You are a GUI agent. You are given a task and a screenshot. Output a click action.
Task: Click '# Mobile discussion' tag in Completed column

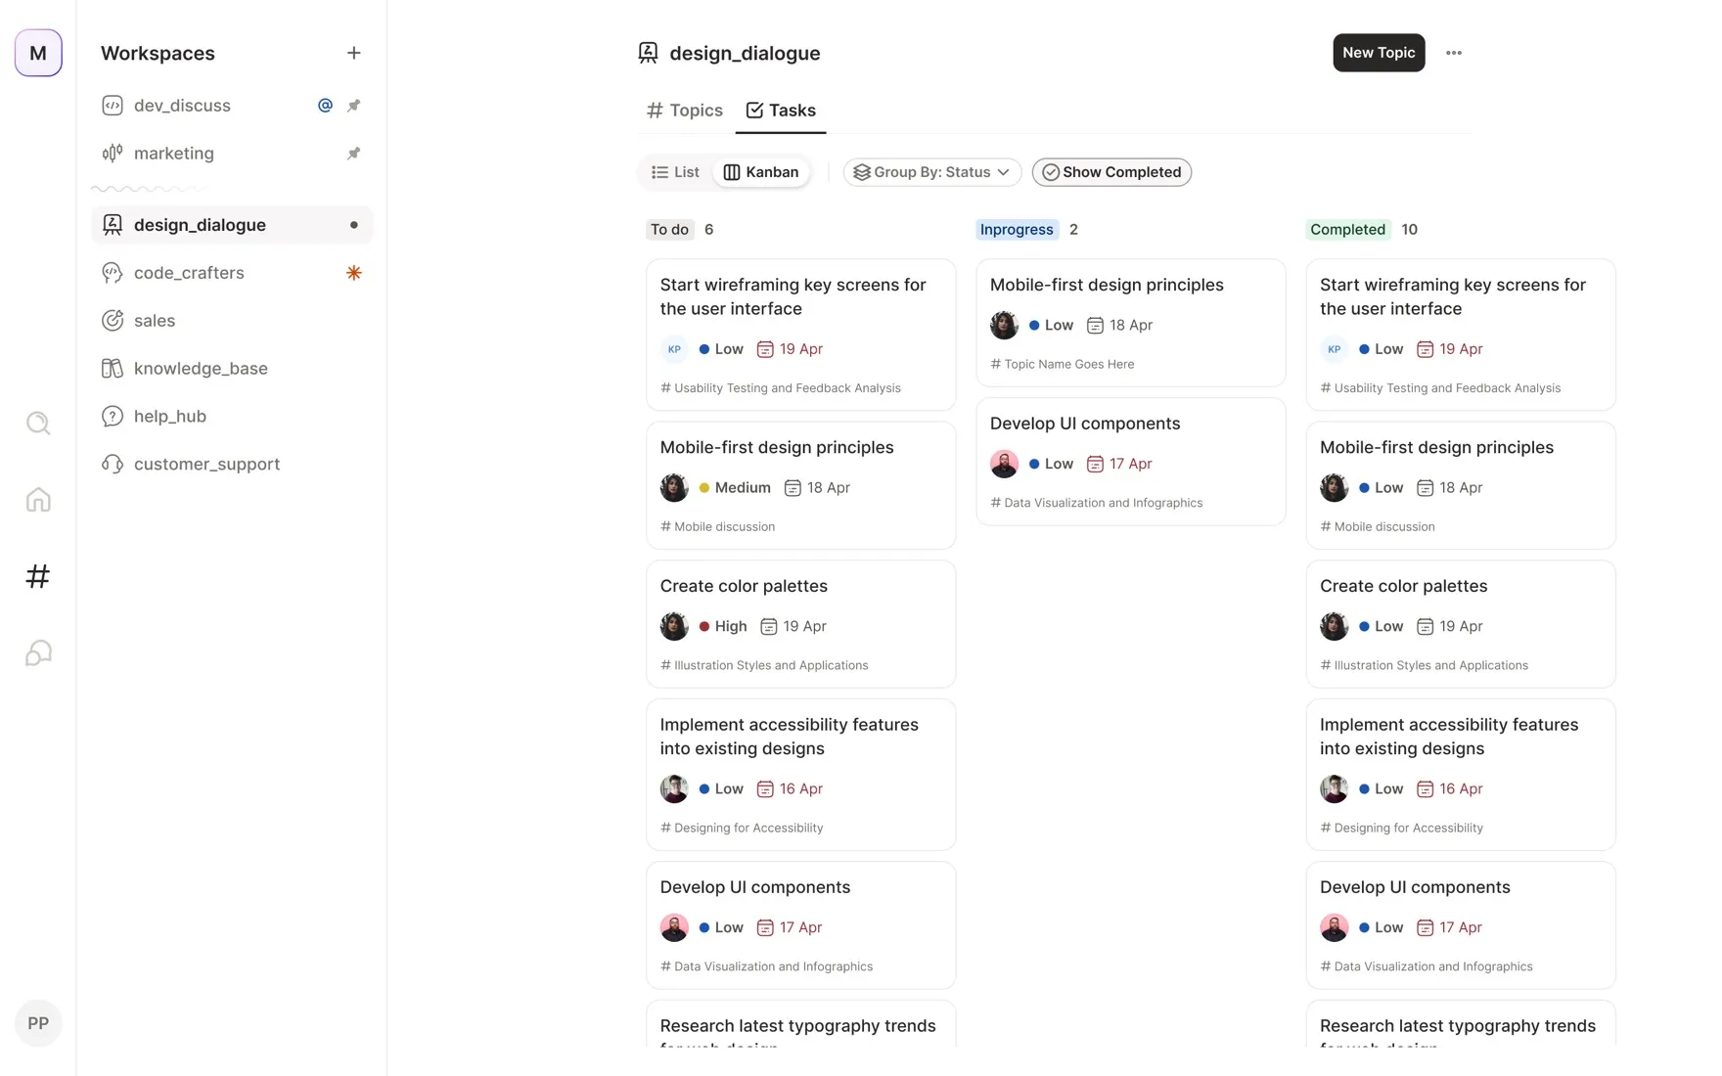pos(1378,526)
